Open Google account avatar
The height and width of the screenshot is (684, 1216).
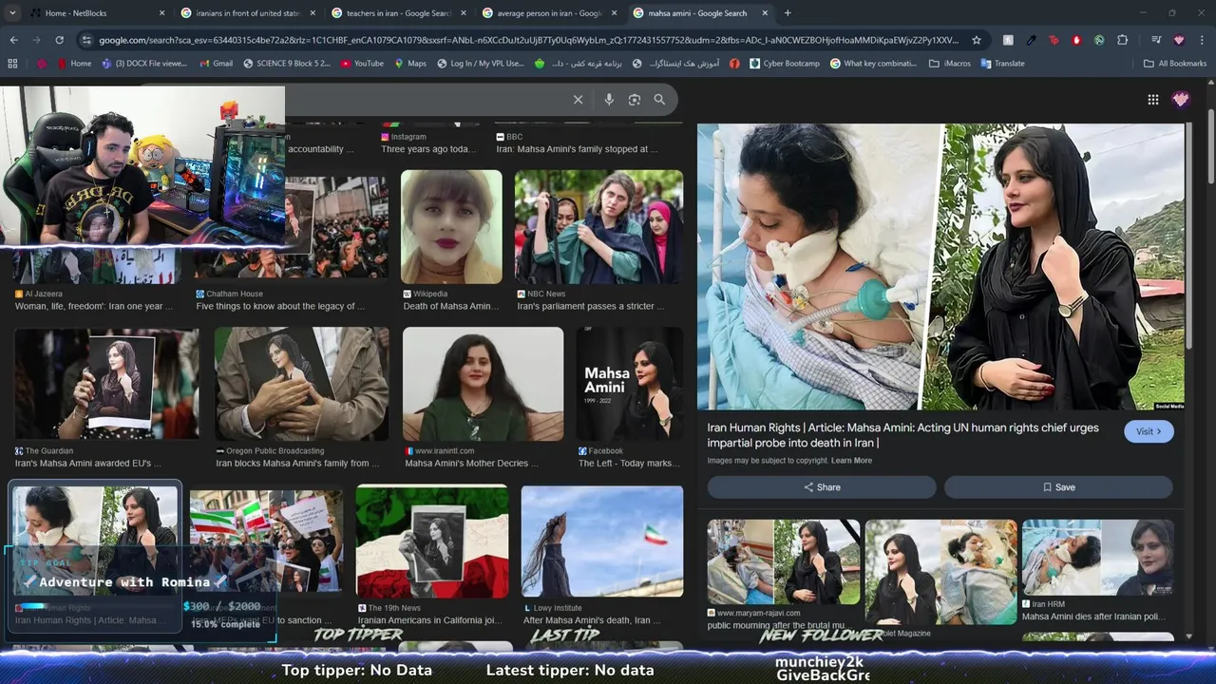coord(1181,100)
